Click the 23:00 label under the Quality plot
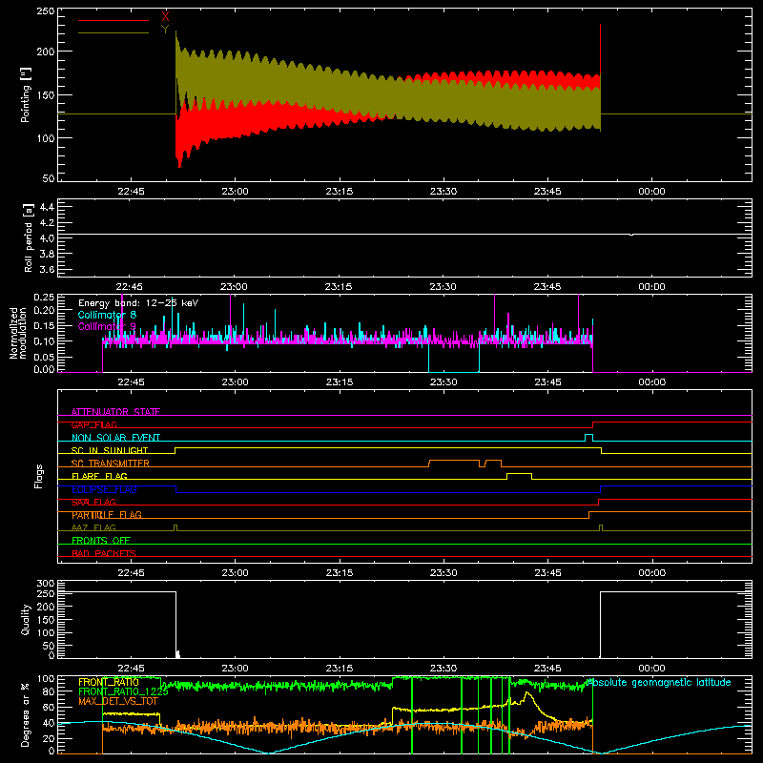The width and height of the screenshot is (763, 763). pos(235,669)
